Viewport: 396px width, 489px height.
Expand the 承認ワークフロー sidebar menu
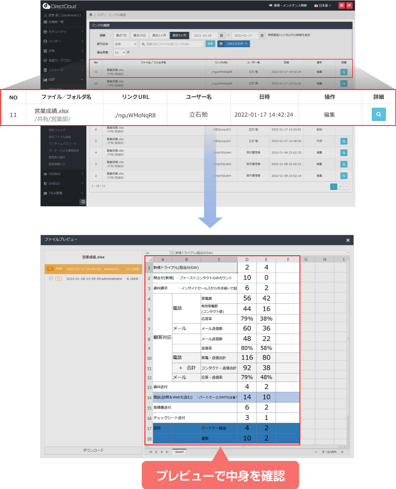click(64, 60)
